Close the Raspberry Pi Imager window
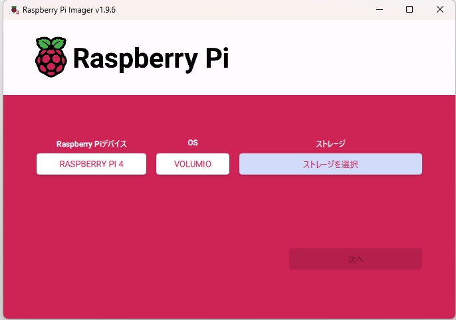 (x=440, y=9)
